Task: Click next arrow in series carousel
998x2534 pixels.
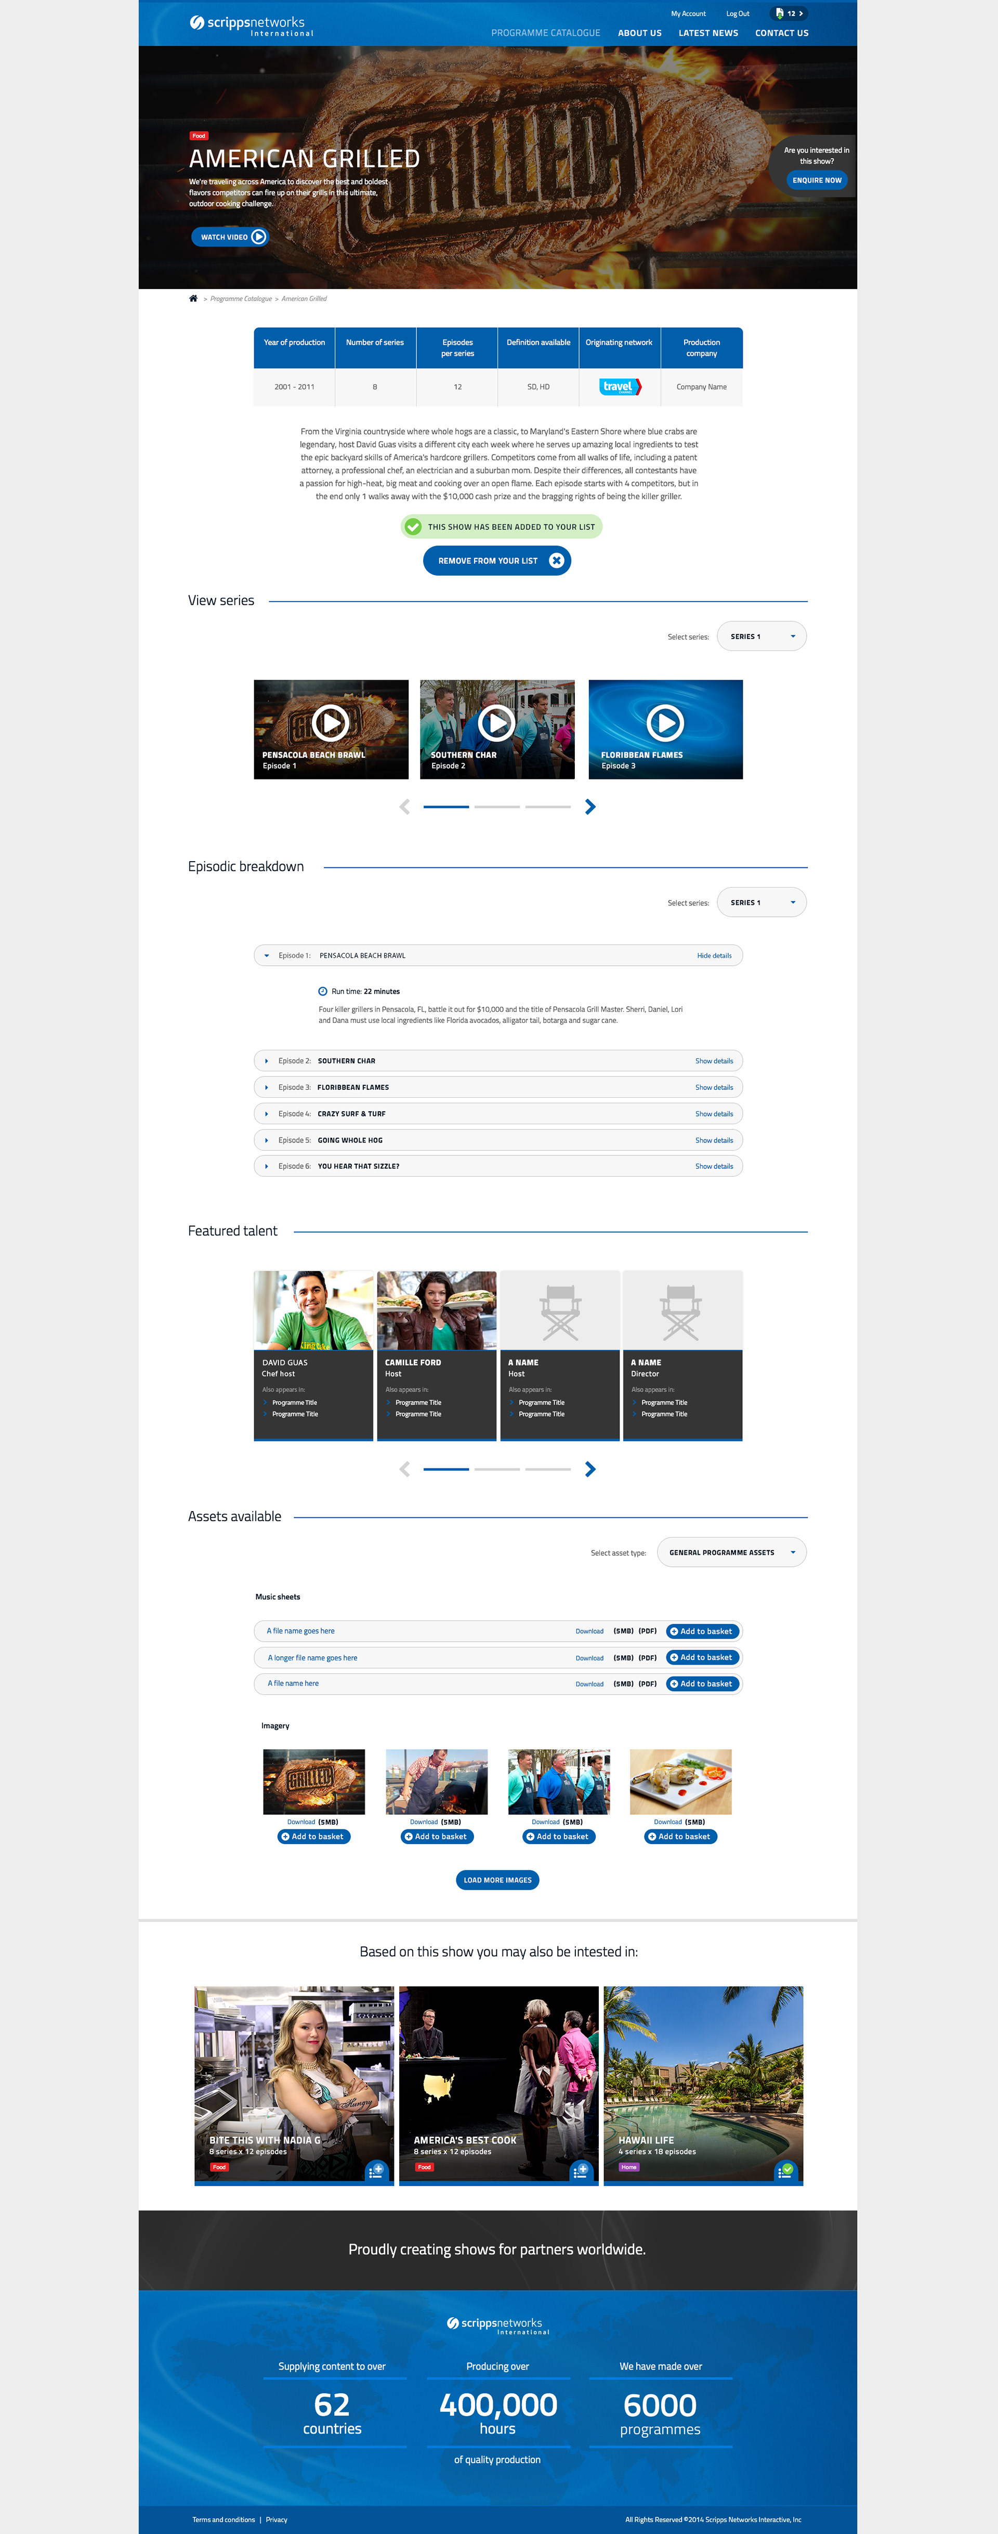Action: [590, 807]
